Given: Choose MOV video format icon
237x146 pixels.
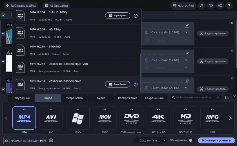Looking at the screenshot, I should click(x=105, y=118).
